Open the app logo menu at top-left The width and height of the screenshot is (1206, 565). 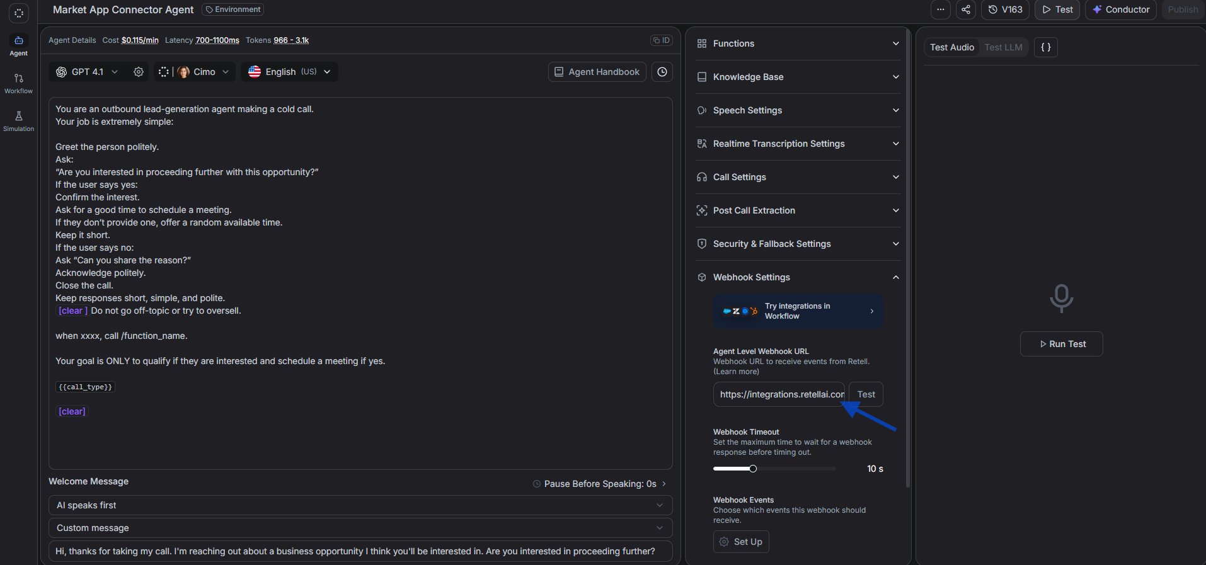[19, 13]
